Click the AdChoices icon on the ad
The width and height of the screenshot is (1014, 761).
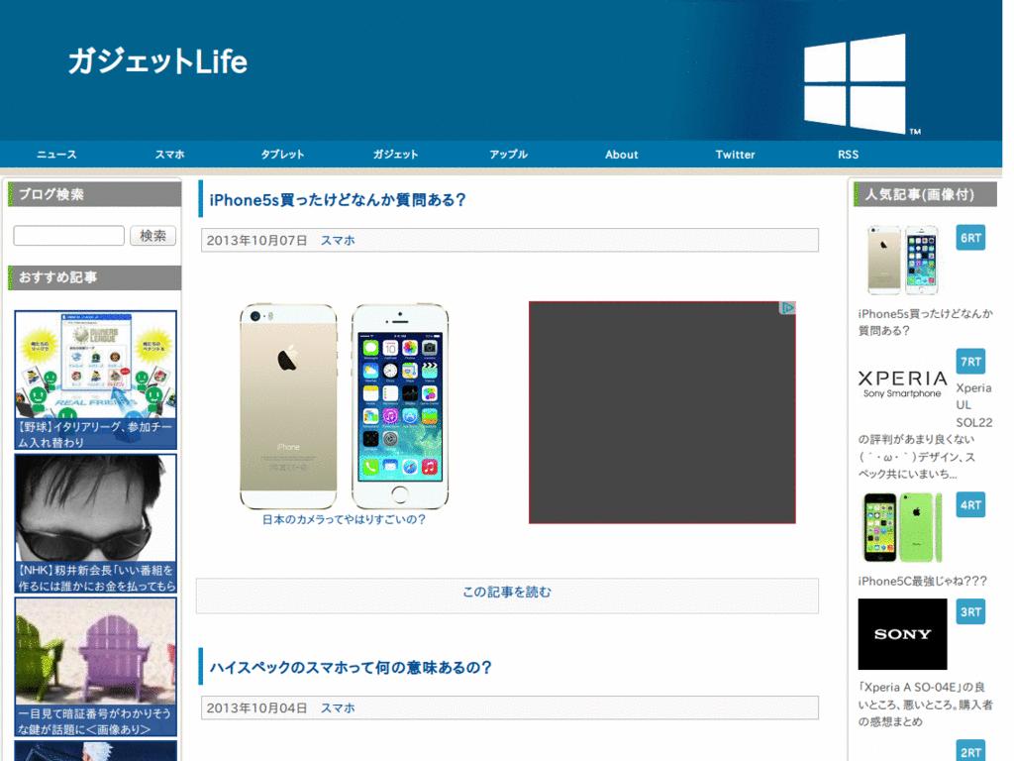[787, 308]
